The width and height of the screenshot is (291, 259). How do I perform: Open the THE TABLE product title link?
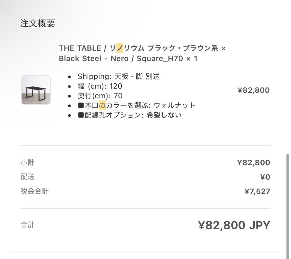[x=142, y=53]
